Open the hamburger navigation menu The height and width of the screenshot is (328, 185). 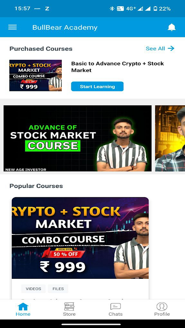pos(13,27)
